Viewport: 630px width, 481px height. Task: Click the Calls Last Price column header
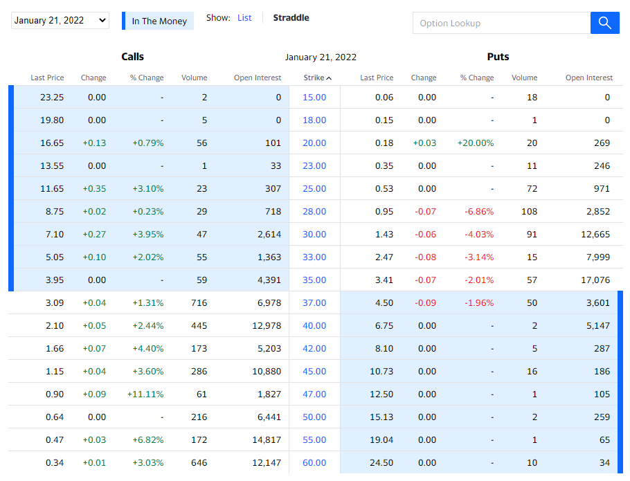click(x=47, y=78)
